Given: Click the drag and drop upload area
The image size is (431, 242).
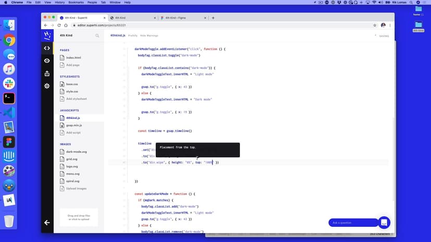Looking at the screenshot, I should pos(79,217).
